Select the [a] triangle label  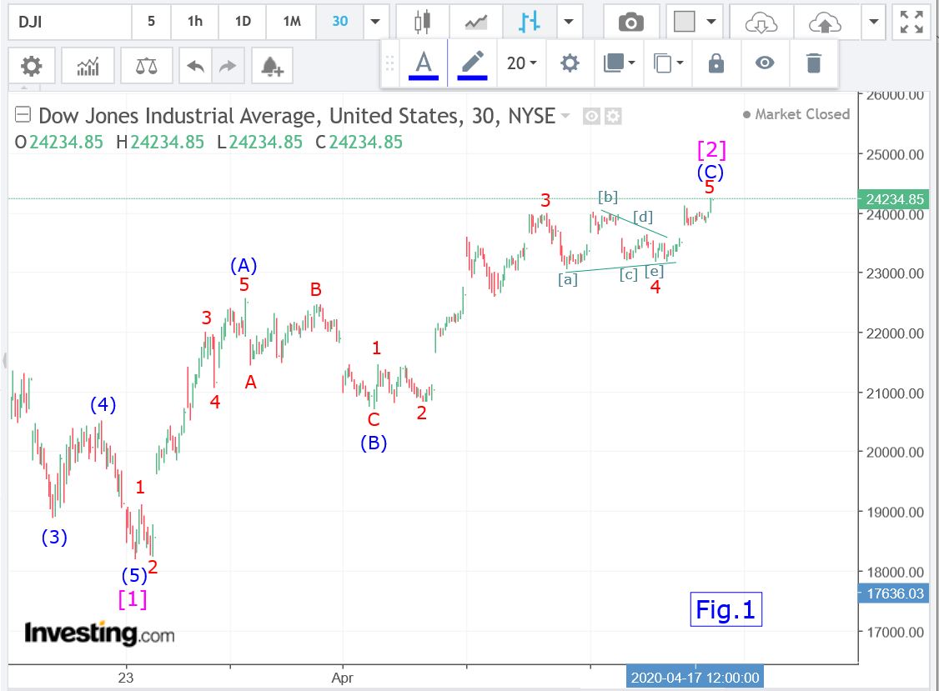click(568, 279)
